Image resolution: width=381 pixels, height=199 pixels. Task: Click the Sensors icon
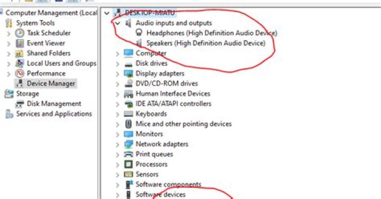(128, 175)
